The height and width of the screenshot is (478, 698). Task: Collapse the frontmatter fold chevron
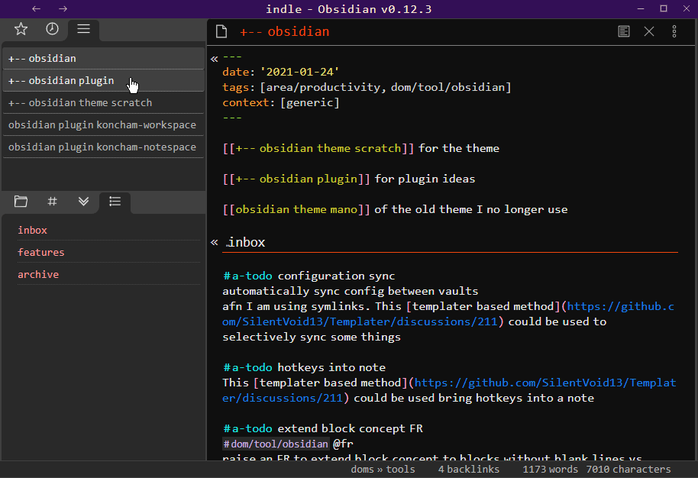214,59
